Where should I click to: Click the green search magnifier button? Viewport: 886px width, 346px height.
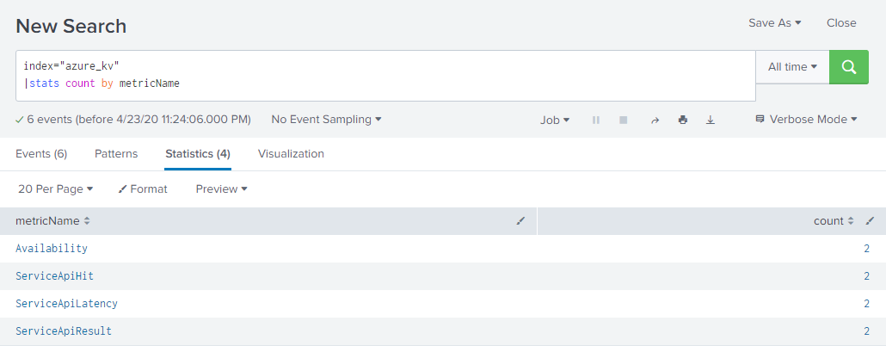849,67
